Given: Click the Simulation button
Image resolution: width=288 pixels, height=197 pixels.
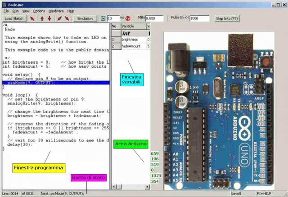Looking at the screenshot, I should [85, 19].
